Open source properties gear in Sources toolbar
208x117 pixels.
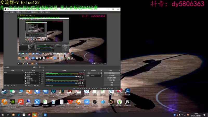31,86
